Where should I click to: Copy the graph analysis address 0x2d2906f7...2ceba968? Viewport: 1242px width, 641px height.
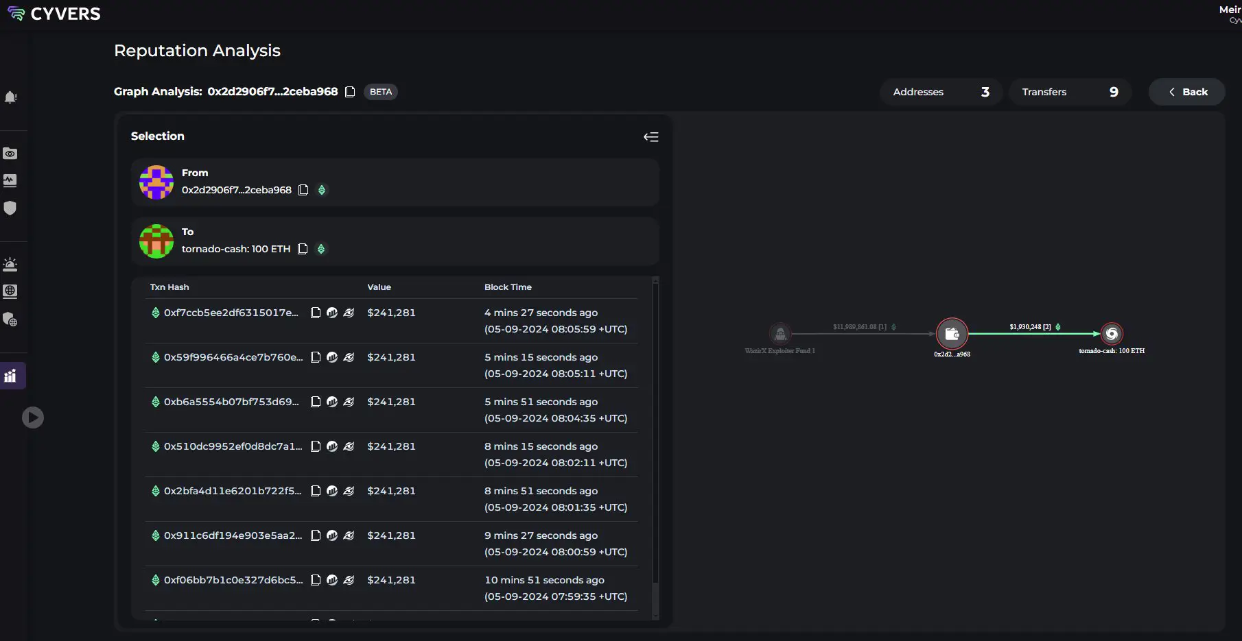[x=350, y=92]
